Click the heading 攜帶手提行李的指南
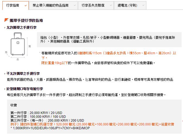The image size is (183, 135). (26, 20)
